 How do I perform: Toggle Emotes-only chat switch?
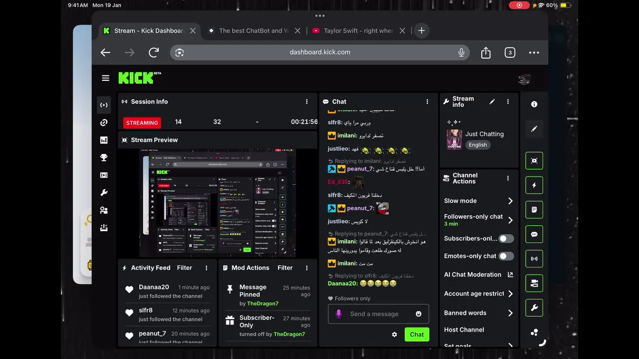(506, 256)
